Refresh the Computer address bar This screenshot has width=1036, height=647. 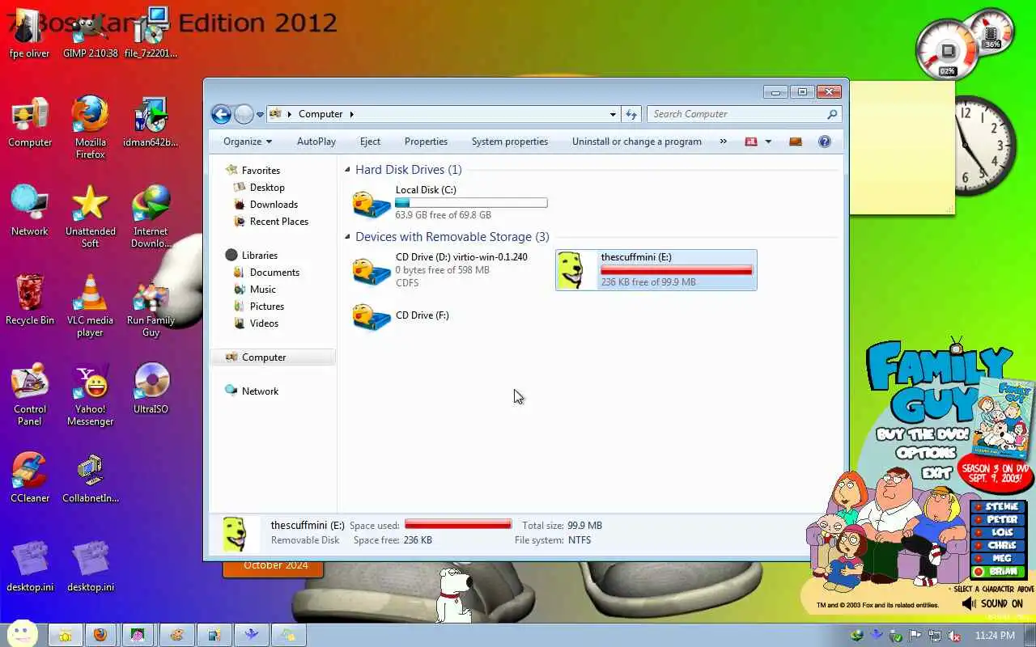[x=631, y=114]
